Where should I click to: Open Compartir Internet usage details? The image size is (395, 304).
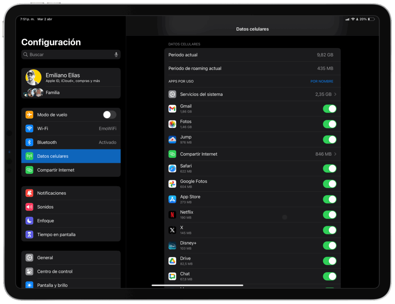click(253, 154)
